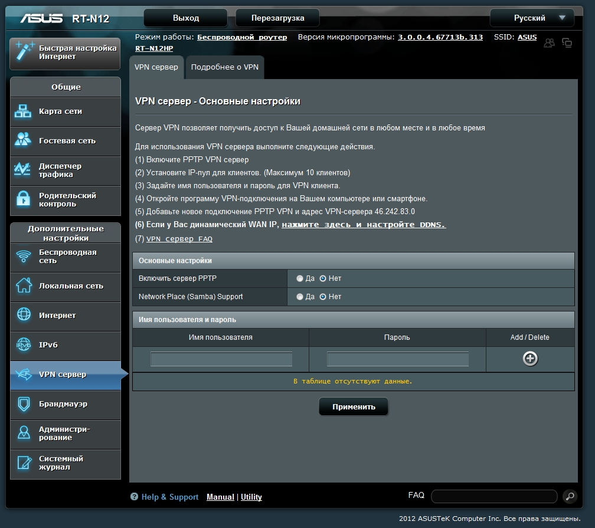Open Карта сети menu item
This screenshot has height=528, width=595.
[66, 111]
